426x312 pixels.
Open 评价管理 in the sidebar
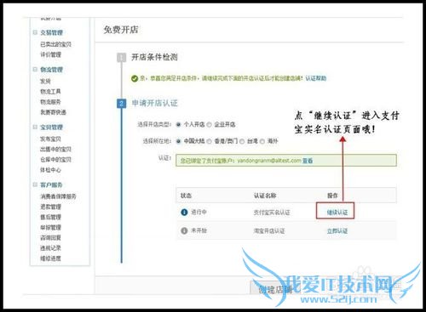[x=50, y=54]
